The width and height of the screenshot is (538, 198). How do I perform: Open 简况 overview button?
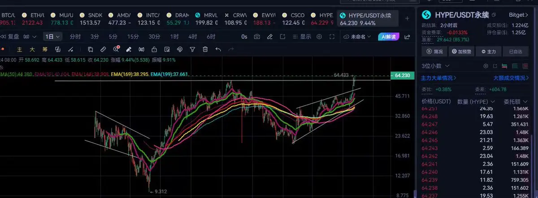[434, 51]
